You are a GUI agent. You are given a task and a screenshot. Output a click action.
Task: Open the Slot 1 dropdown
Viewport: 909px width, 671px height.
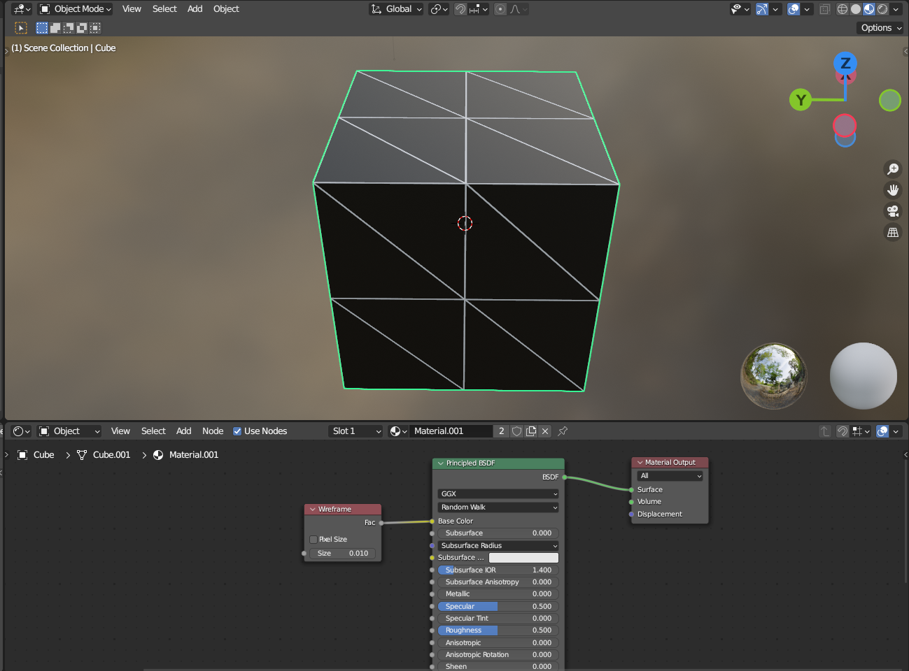click(x=356, y=431)
